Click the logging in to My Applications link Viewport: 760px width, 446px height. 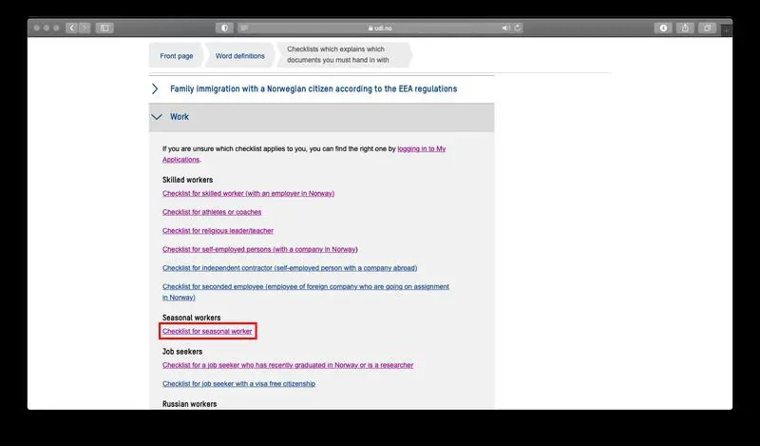coord(421,149)
